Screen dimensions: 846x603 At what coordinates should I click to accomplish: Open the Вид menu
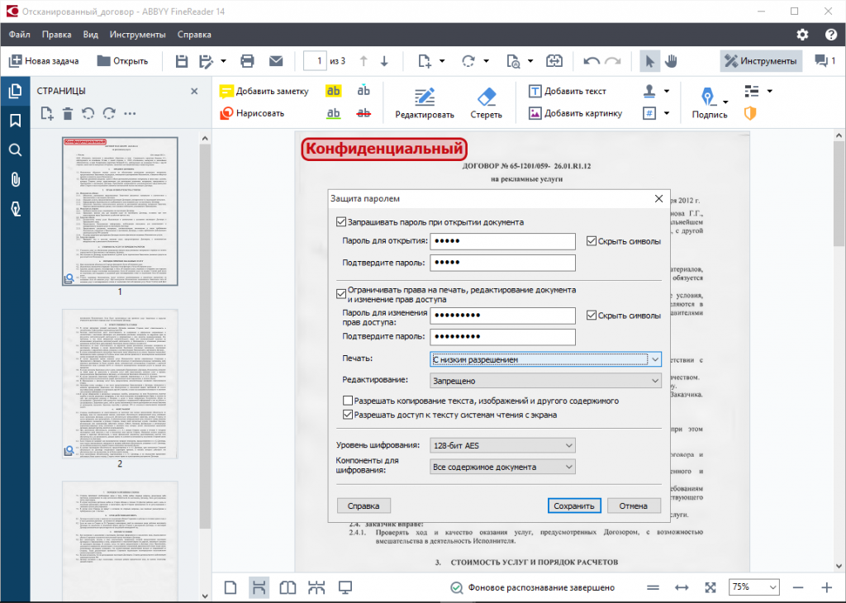91,35
